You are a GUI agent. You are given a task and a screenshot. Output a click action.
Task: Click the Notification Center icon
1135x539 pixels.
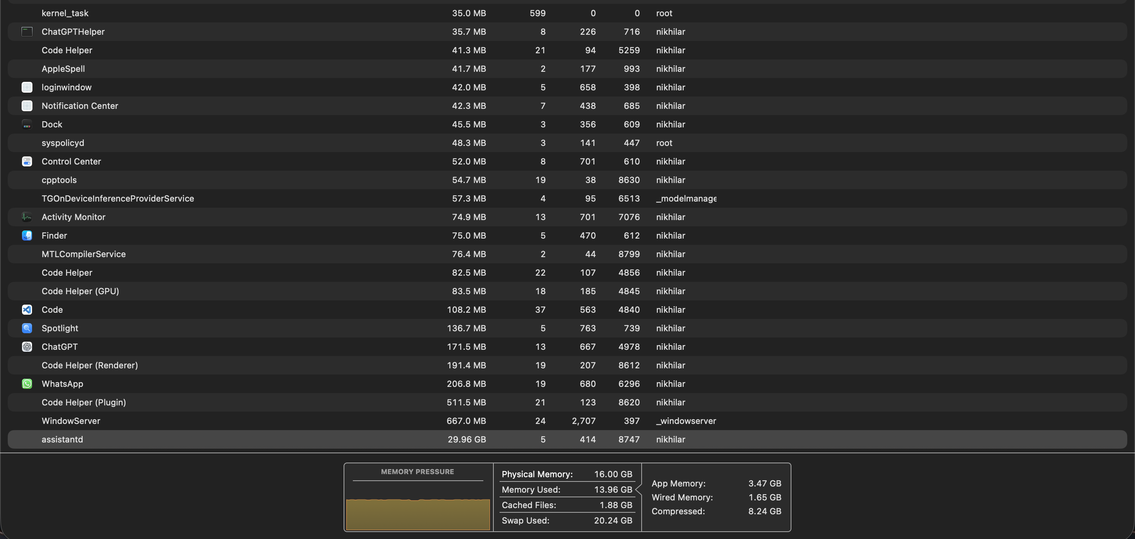pyautogui.click(x=27, y=106)
